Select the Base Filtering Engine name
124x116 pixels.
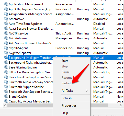[x=23, y=67]
